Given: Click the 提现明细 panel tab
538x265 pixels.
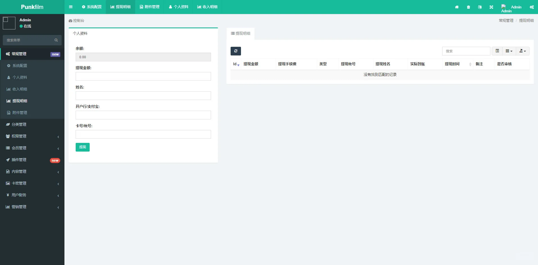Looking at the screenshot, I should pyautogui.click(x=240, y=33).
